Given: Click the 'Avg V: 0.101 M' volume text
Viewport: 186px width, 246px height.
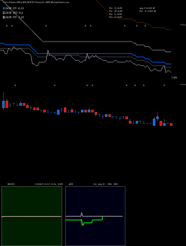Looking at the screenshot, I should [x=147, y=8].
